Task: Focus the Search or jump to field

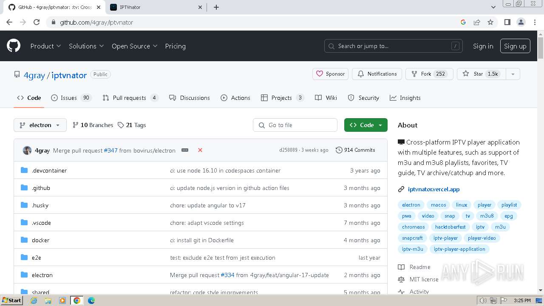Action: (x=394, y=46)
